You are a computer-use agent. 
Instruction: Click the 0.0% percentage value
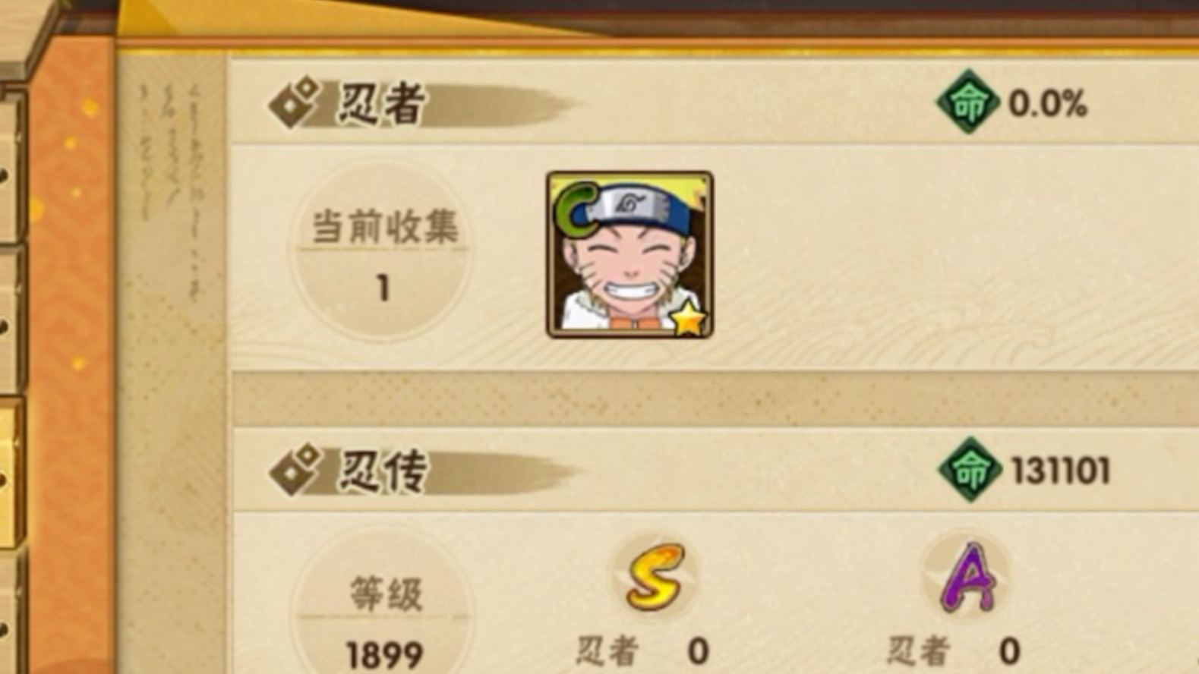click(1048, 103)
